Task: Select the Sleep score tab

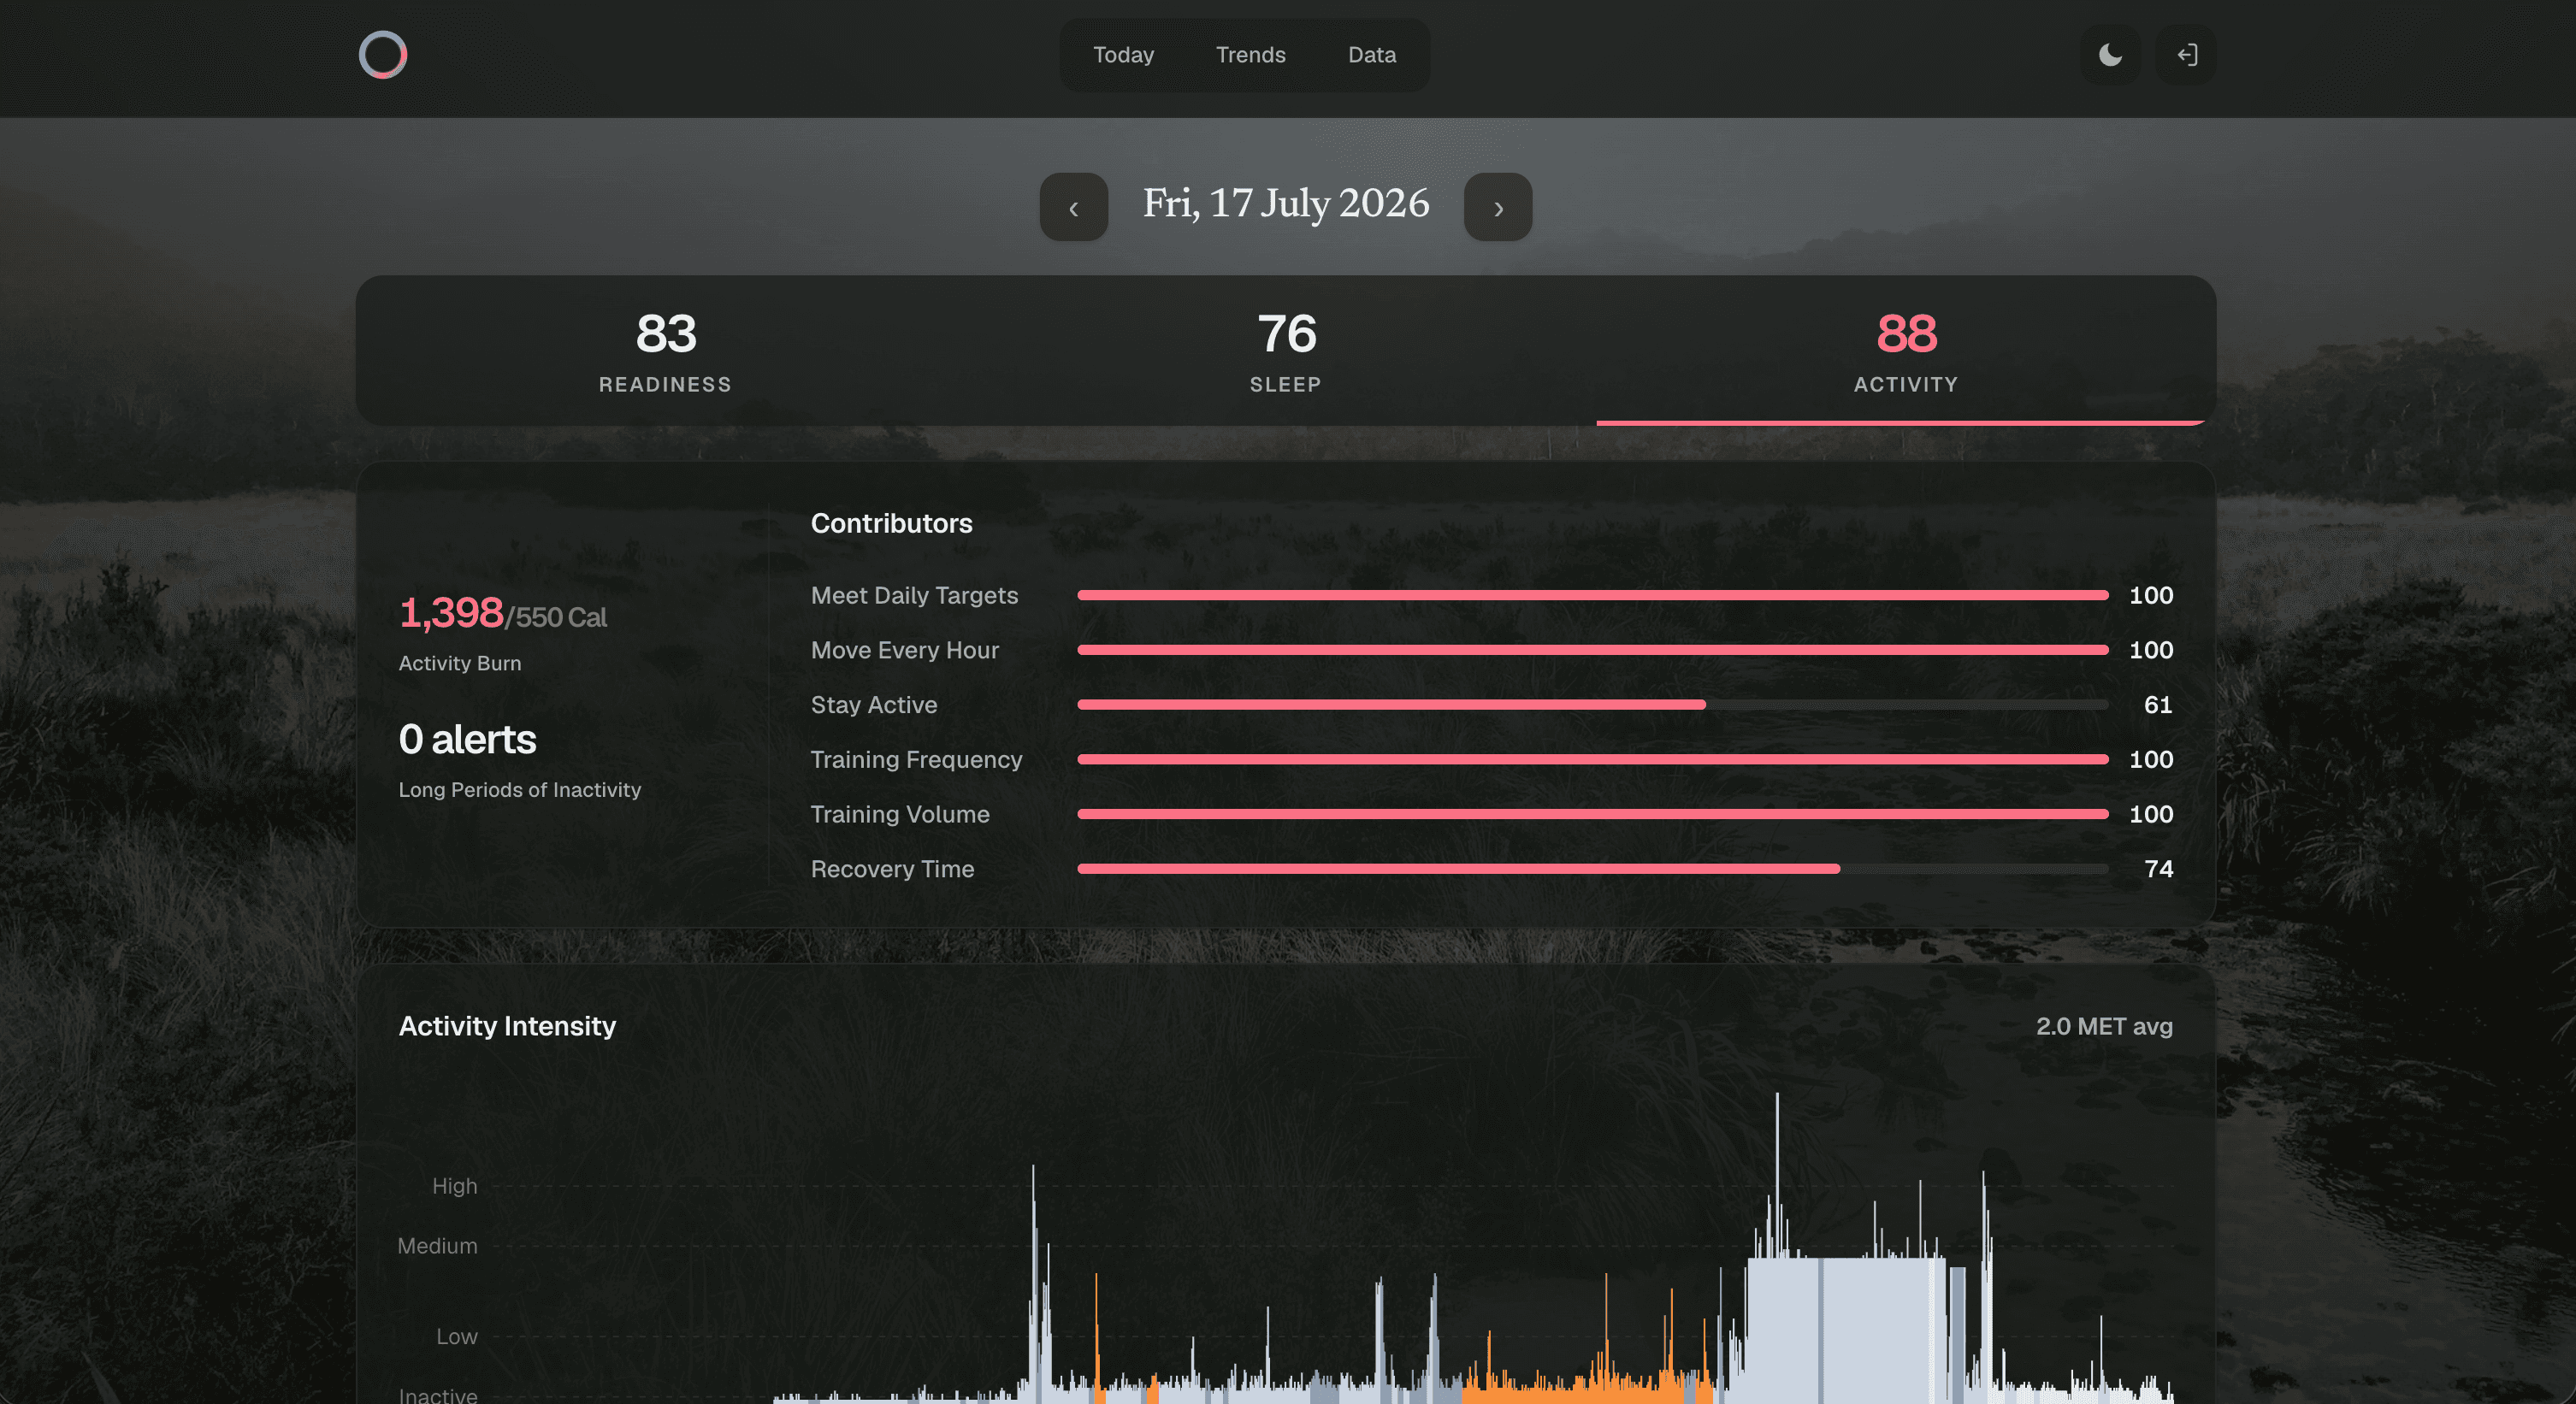Action: coord(1286,351)
